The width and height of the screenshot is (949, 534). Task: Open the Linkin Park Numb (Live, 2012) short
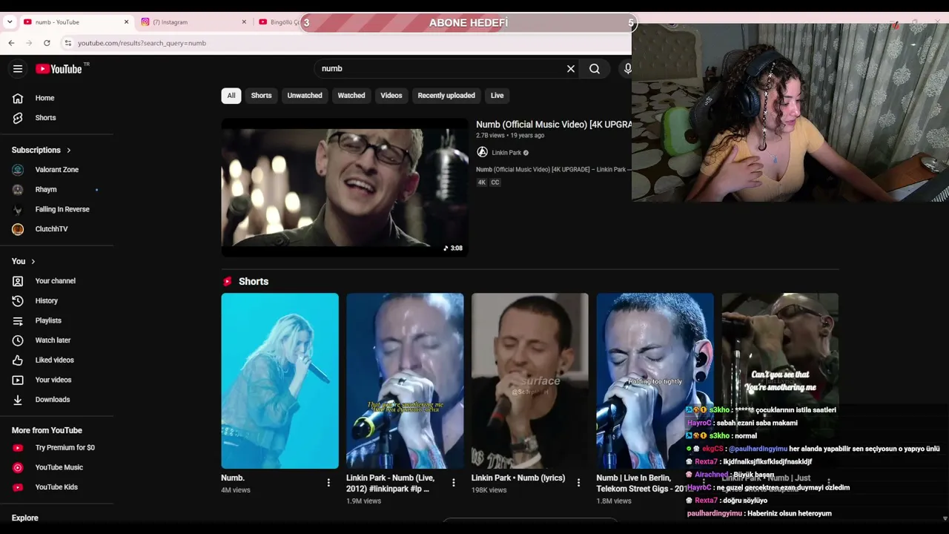[x=405, y=380]
